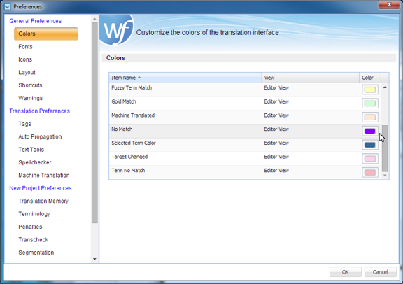Click the View column header
Viewport: 403px width, 284px height.
(x=310, y=78)
